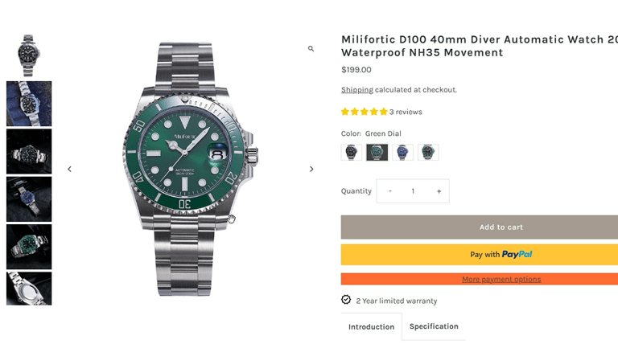Screen dimensions: 618x348
Task: Select the caseback view thumbnail
Action: point(29,289)
